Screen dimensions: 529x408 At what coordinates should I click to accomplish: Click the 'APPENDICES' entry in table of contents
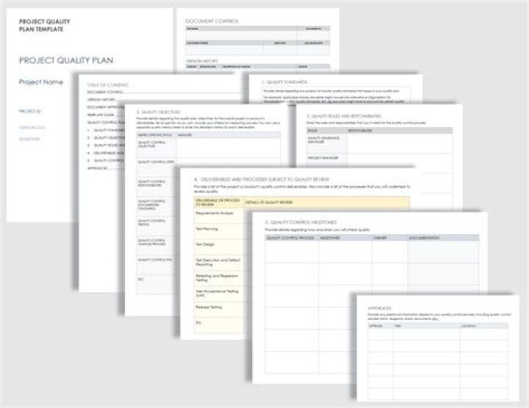(97, 168)
